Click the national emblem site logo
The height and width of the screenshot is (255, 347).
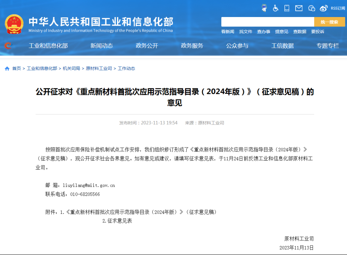(x=14, y=23)
